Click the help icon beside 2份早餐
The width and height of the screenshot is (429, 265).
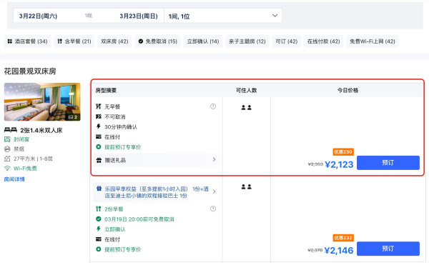pyautogui.click(x=213, y=209)
